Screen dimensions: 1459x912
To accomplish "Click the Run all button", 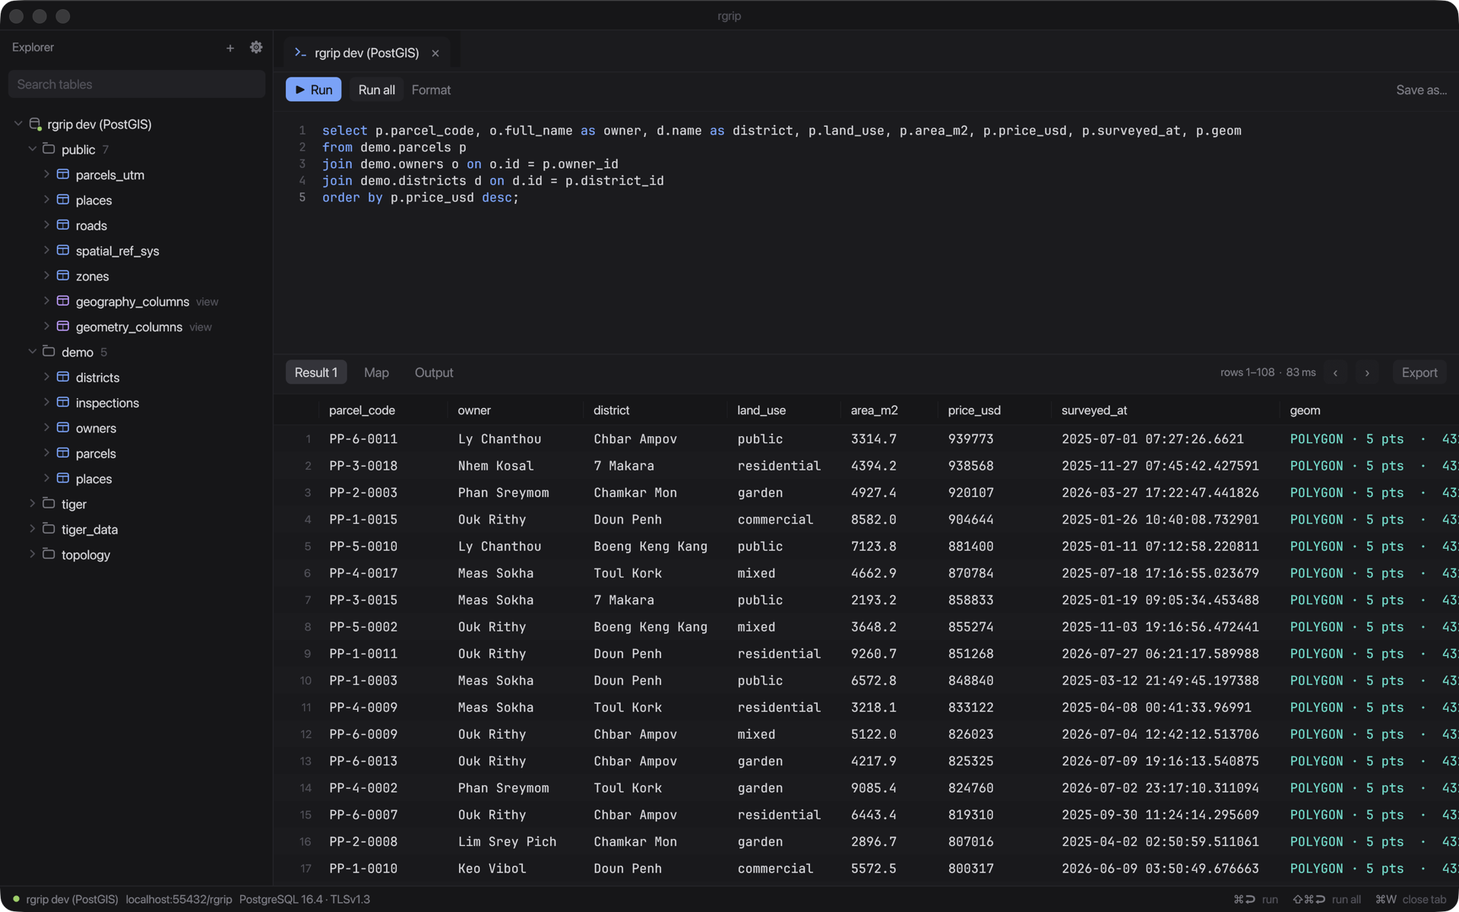I will click(x=376, y=90).
